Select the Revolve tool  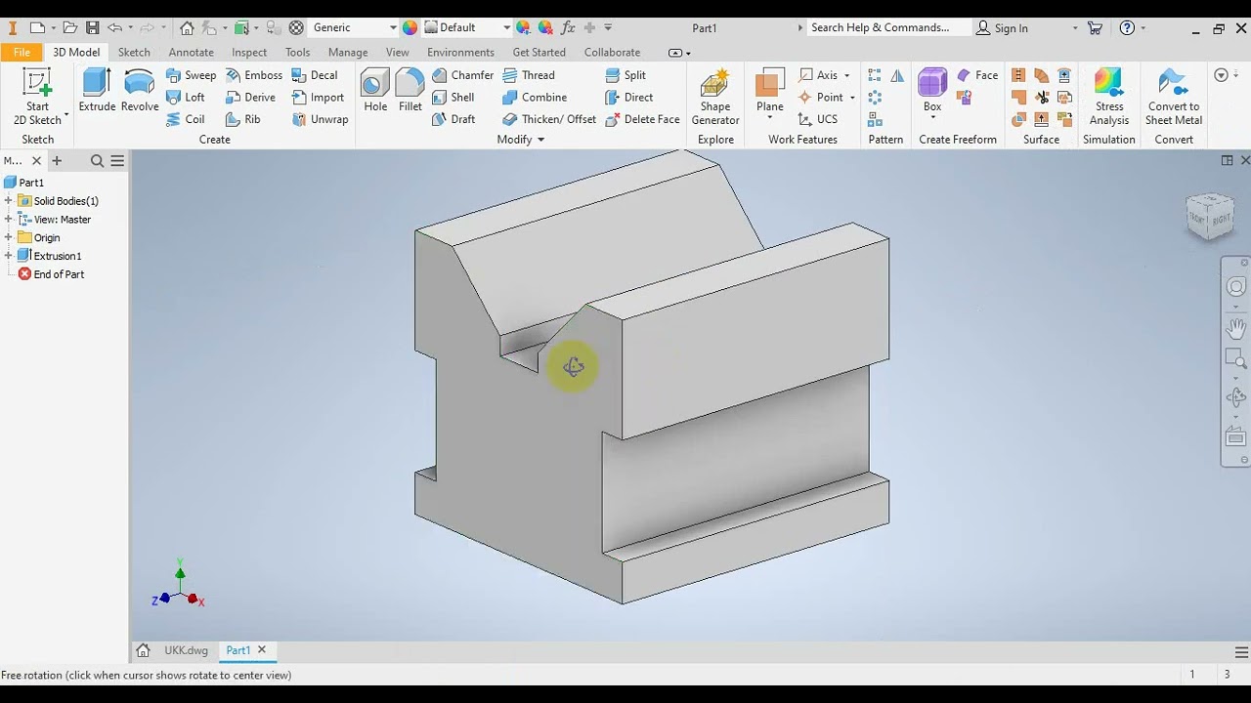coord(140,91)
